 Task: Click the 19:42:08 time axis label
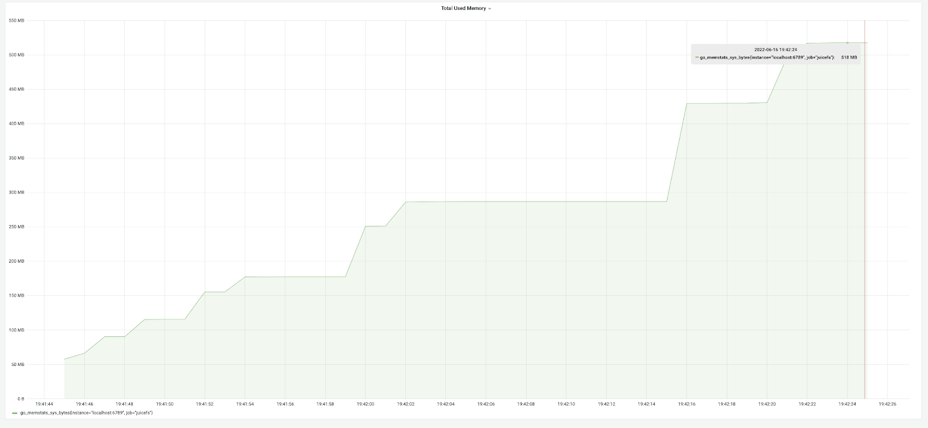click(x=526, y=404)
